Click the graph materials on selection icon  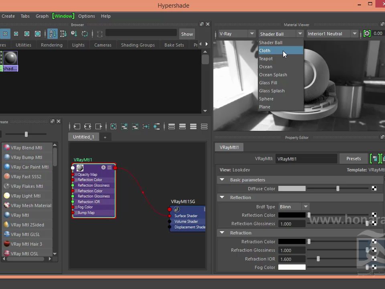157,126
